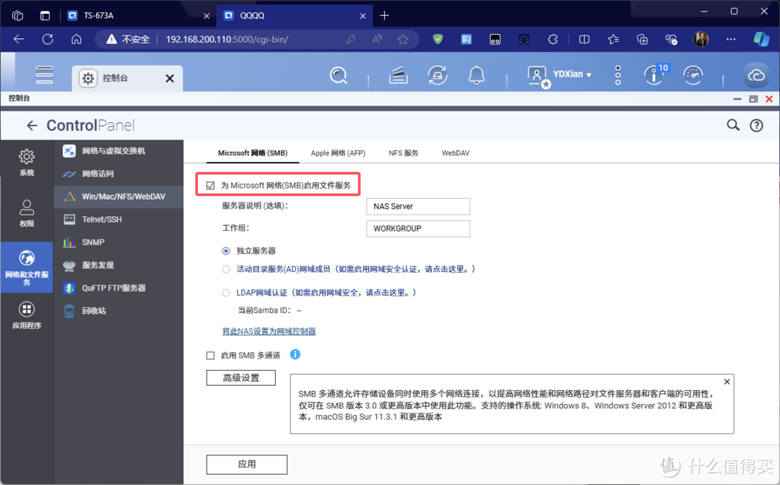Open the resource monitor dashboard gauge icon

tap(693, 74)
